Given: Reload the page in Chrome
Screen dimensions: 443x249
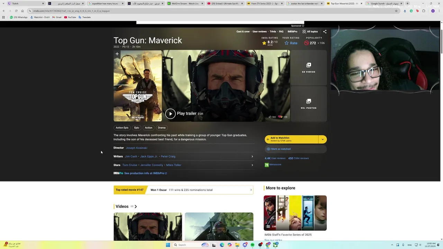Looking at the screenshot, I should tap(16, 11).
